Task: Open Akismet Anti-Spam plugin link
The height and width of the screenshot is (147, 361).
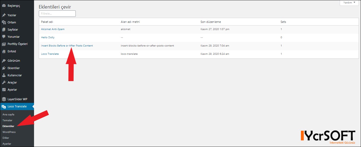Action: coord(53,29)
